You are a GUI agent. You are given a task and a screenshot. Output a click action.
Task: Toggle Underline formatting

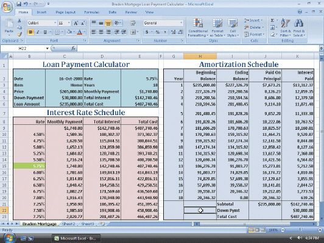coord(44,32)
